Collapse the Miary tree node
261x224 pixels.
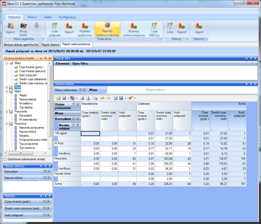coord(6,63)
